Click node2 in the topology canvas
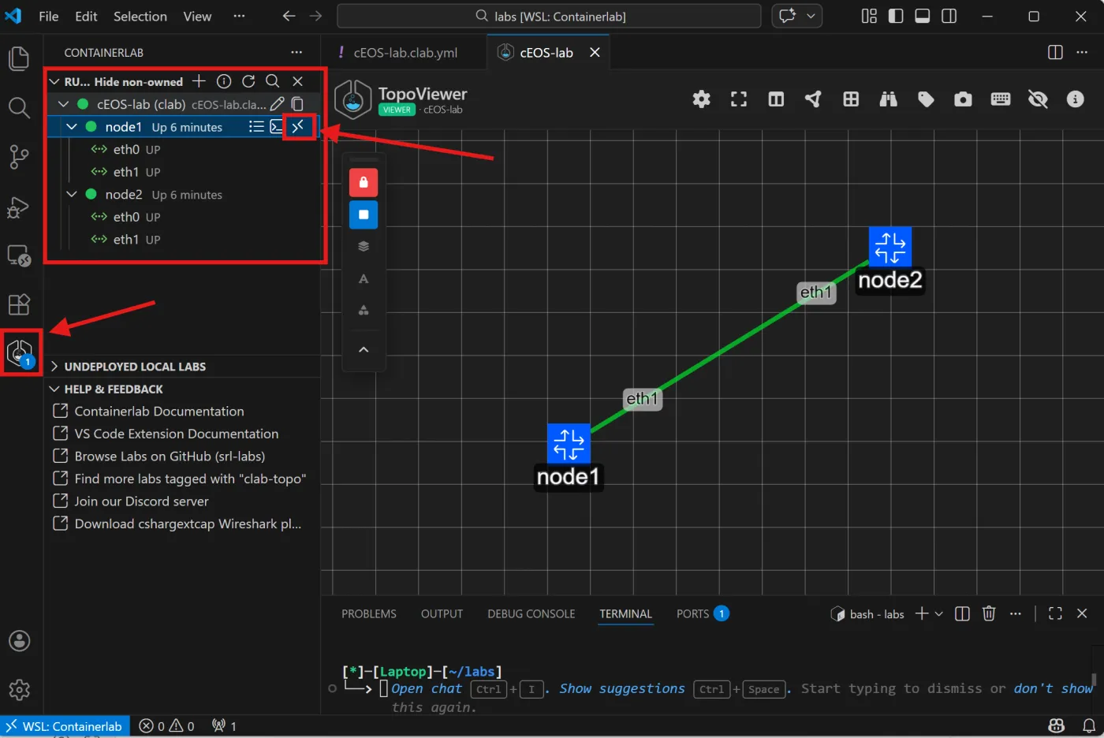Image resolution: width=1104 pixels, height=738 pixels. pos(890,246)
